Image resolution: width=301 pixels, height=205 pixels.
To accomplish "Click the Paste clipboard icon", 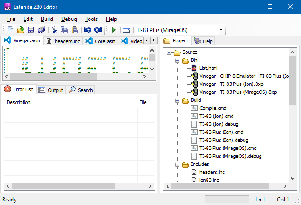I will point(75,30).
